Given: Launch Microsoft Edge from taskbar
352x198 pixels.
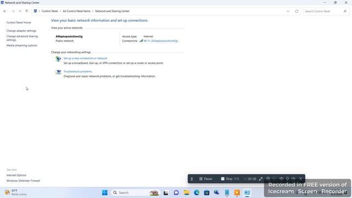Looking at the screenshot, I should (197, 193).
